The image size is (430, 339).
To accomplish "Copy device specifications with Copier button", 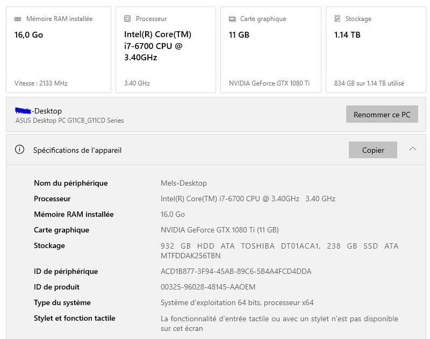I will (372, 150).
